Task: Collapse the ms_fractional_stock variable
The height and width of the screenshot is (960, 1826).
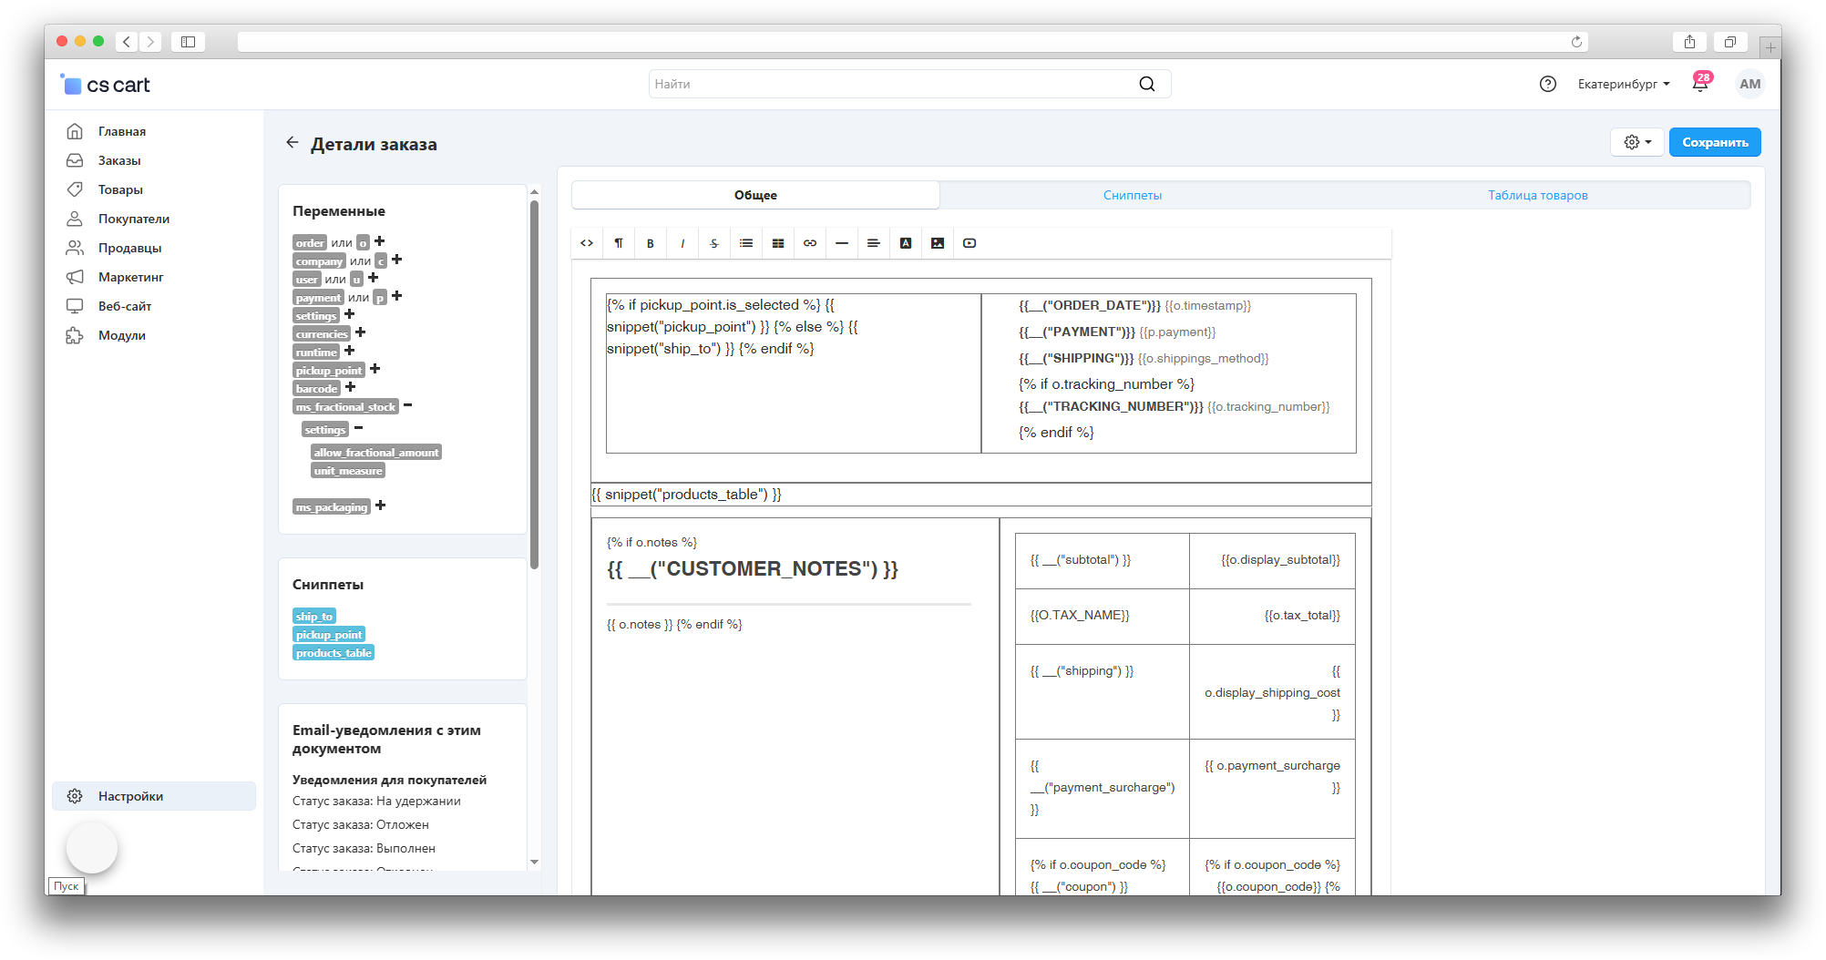Action: coord(407,405)
